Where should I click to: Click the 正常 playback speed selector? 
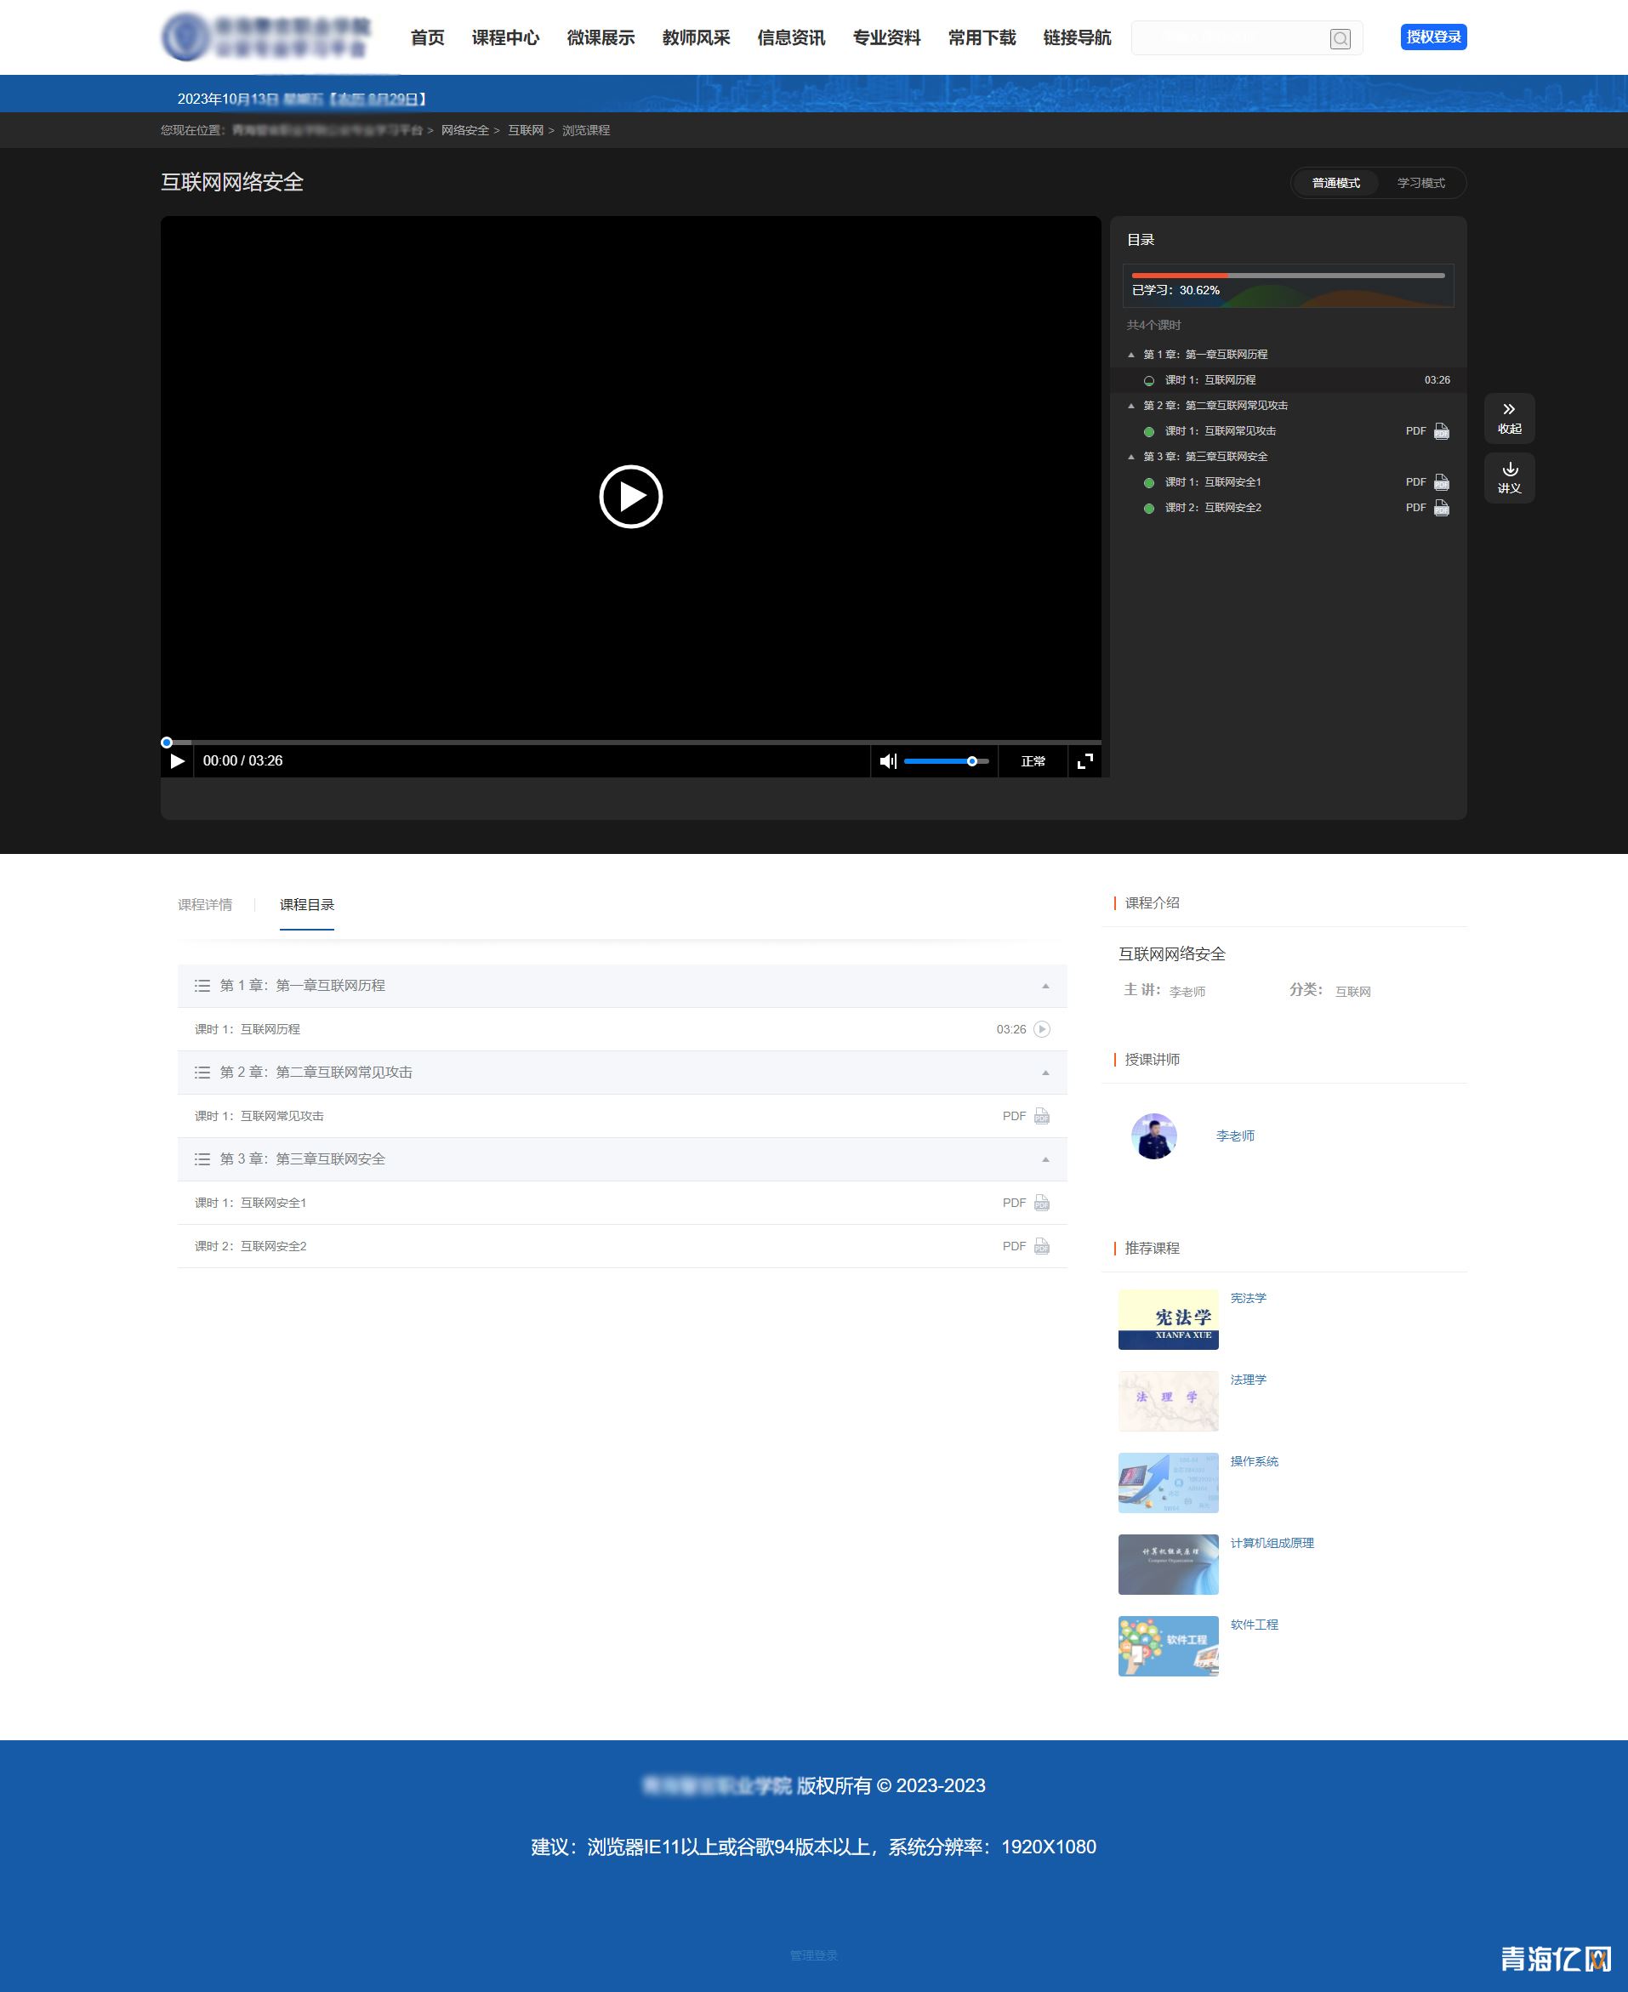click(1033, 760)
